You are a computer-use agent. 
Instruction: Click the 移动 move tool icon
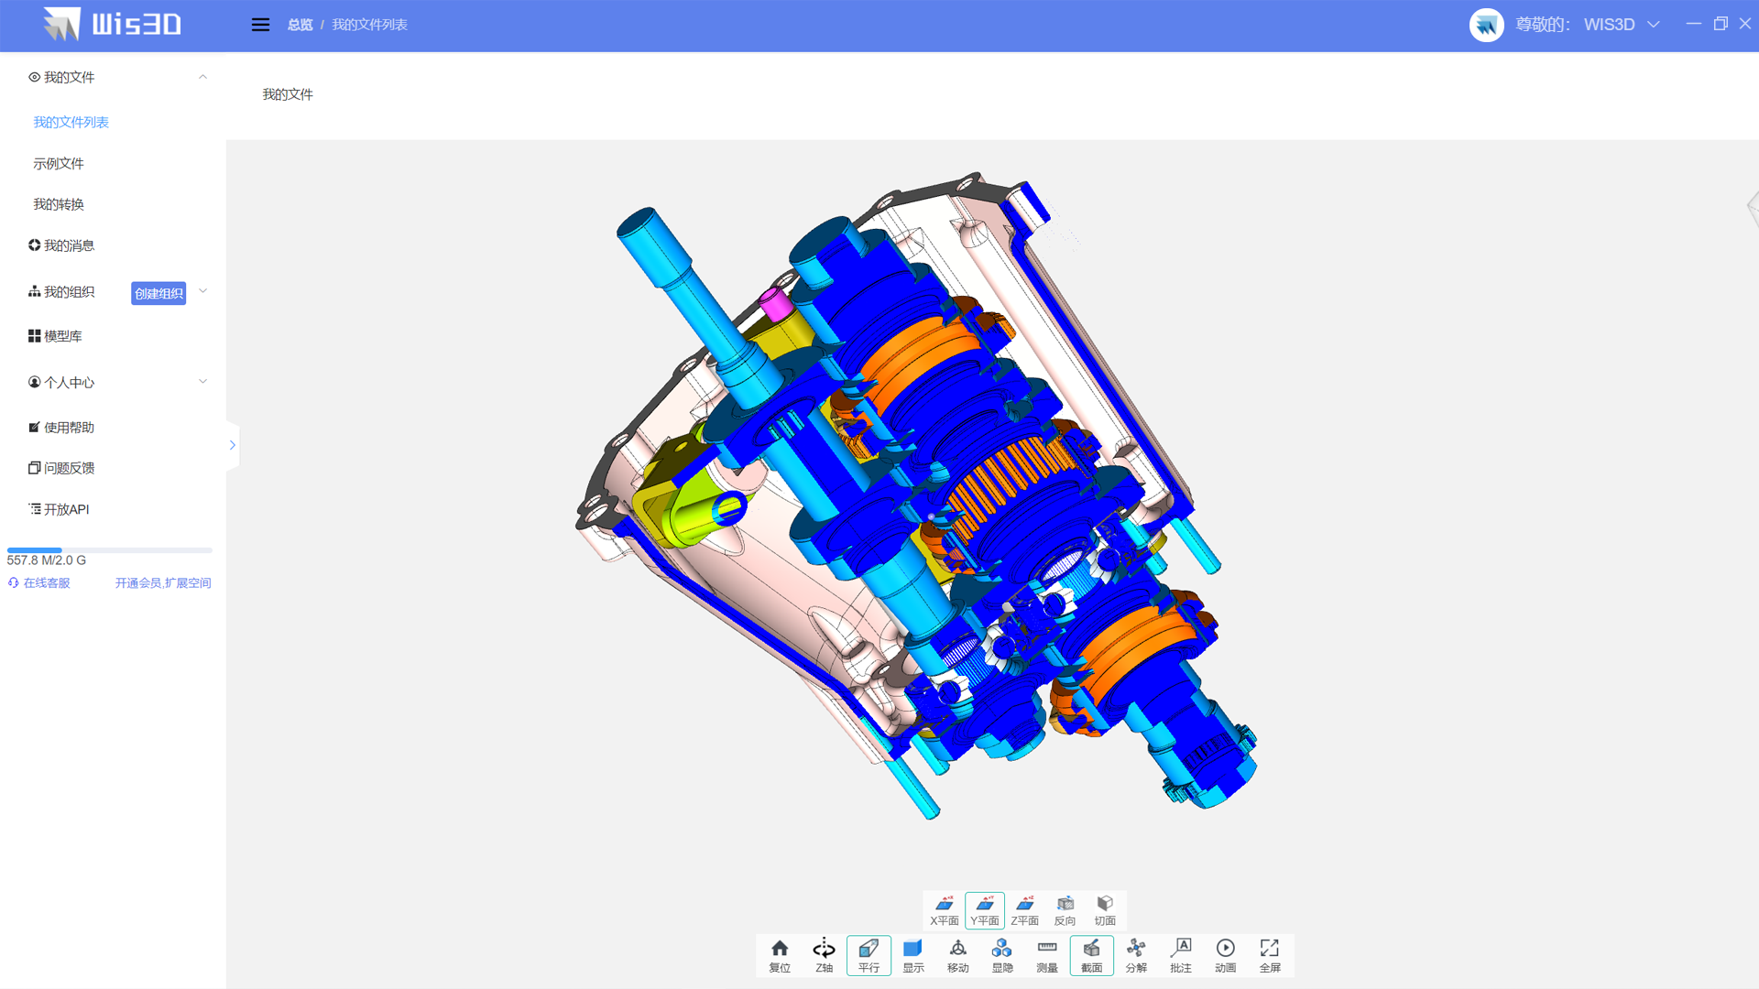click(x=957, y=955)
